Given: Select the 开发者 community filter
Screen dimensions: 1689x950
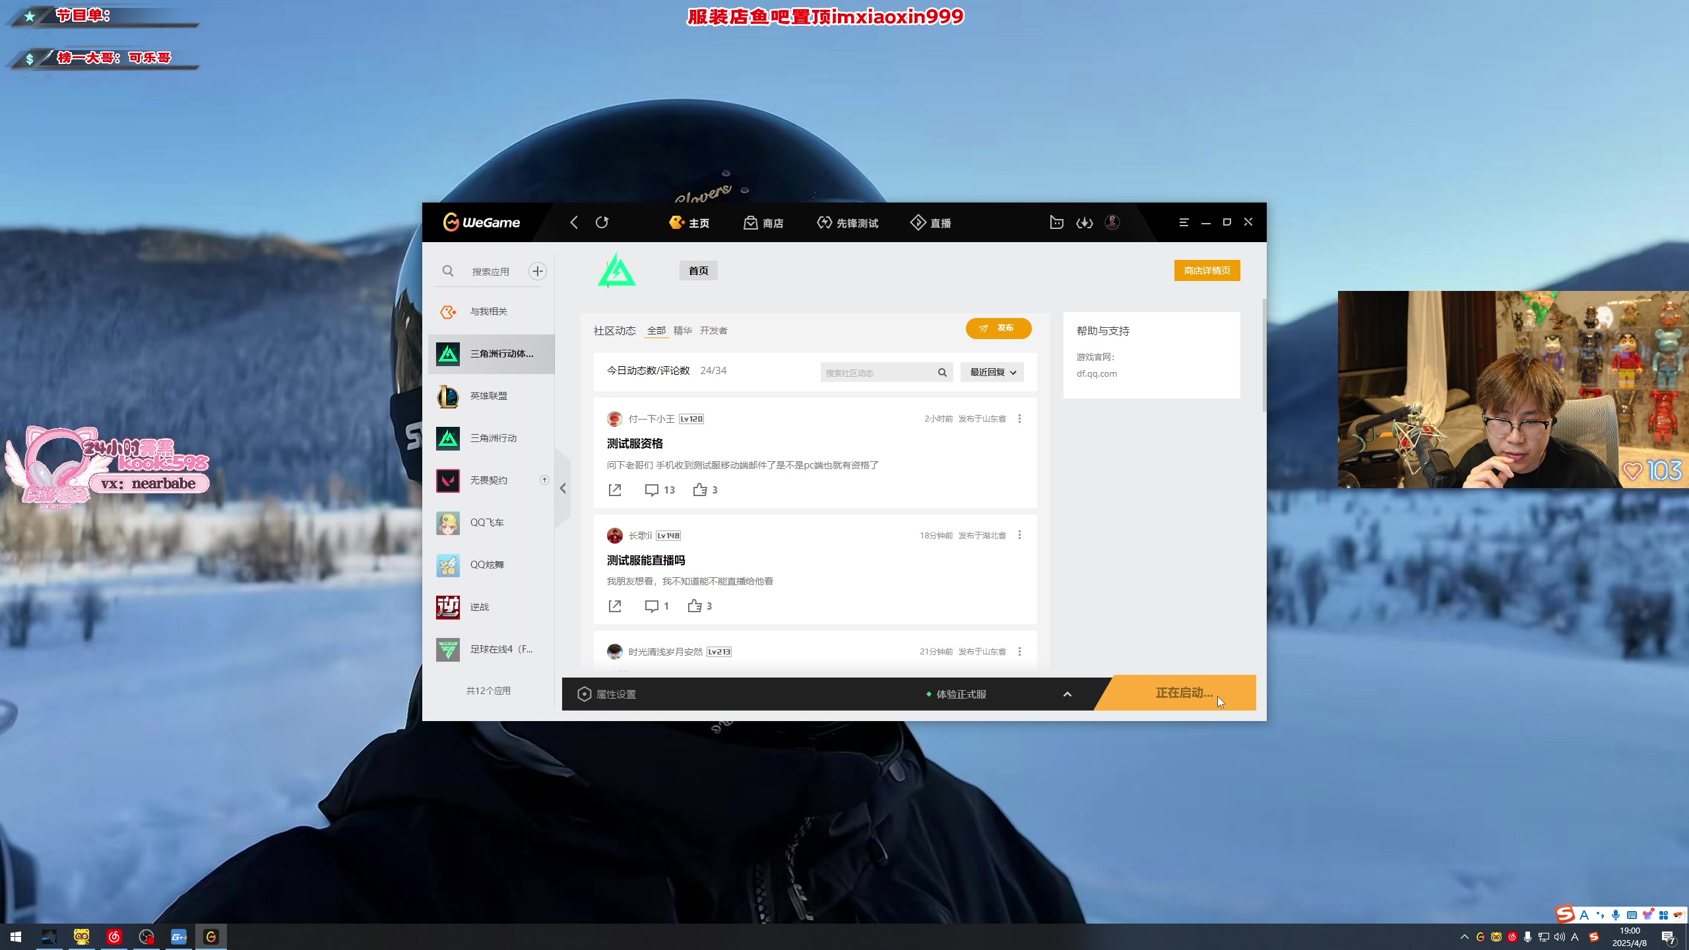Looking at the screenshot, I should click(713, 331).
